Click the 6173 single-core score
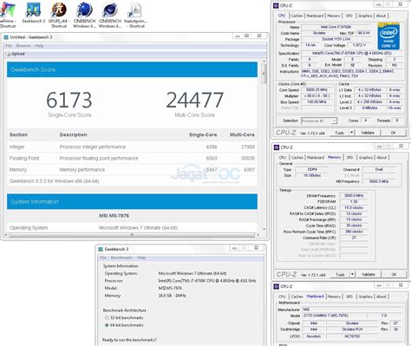411x346 pixels. [x=69, y=100]
